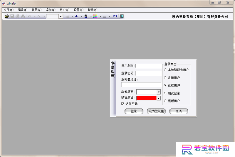Select the 本地智能卡用户 radio button
This screenshot has height=157, width=235.
tap(165, 70)
